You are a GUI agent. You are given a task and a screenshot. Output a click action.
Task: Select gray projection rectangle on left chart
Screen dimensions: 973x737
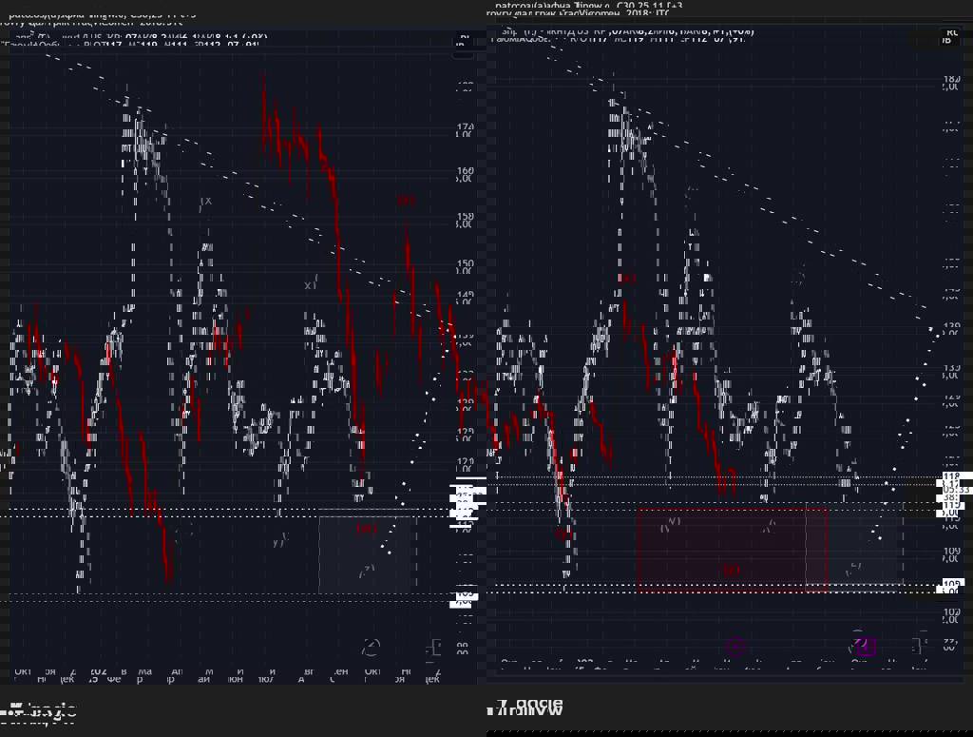click(368, 552)
